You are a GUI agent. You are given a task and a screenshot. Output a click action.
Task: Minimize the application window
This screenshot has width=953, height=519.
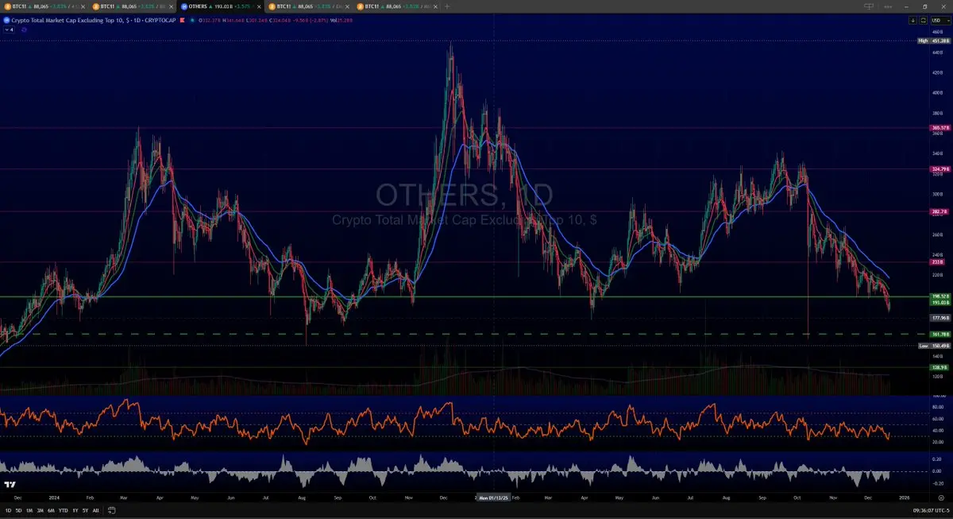tap(907, 6)
